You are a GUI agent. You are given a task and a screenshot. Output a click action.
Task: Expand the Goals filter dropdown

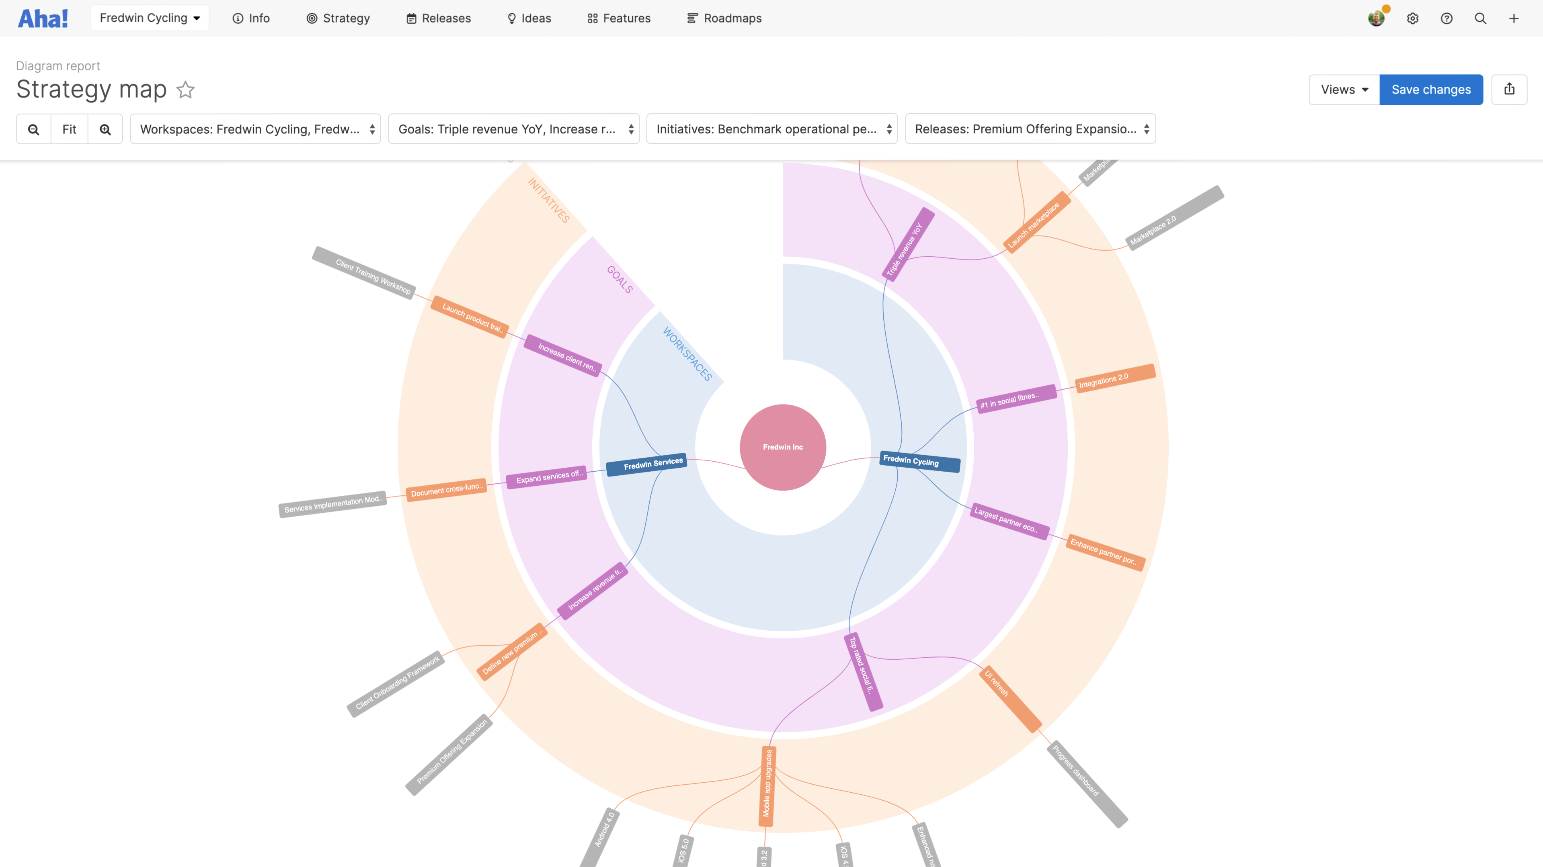pos(514,129)
